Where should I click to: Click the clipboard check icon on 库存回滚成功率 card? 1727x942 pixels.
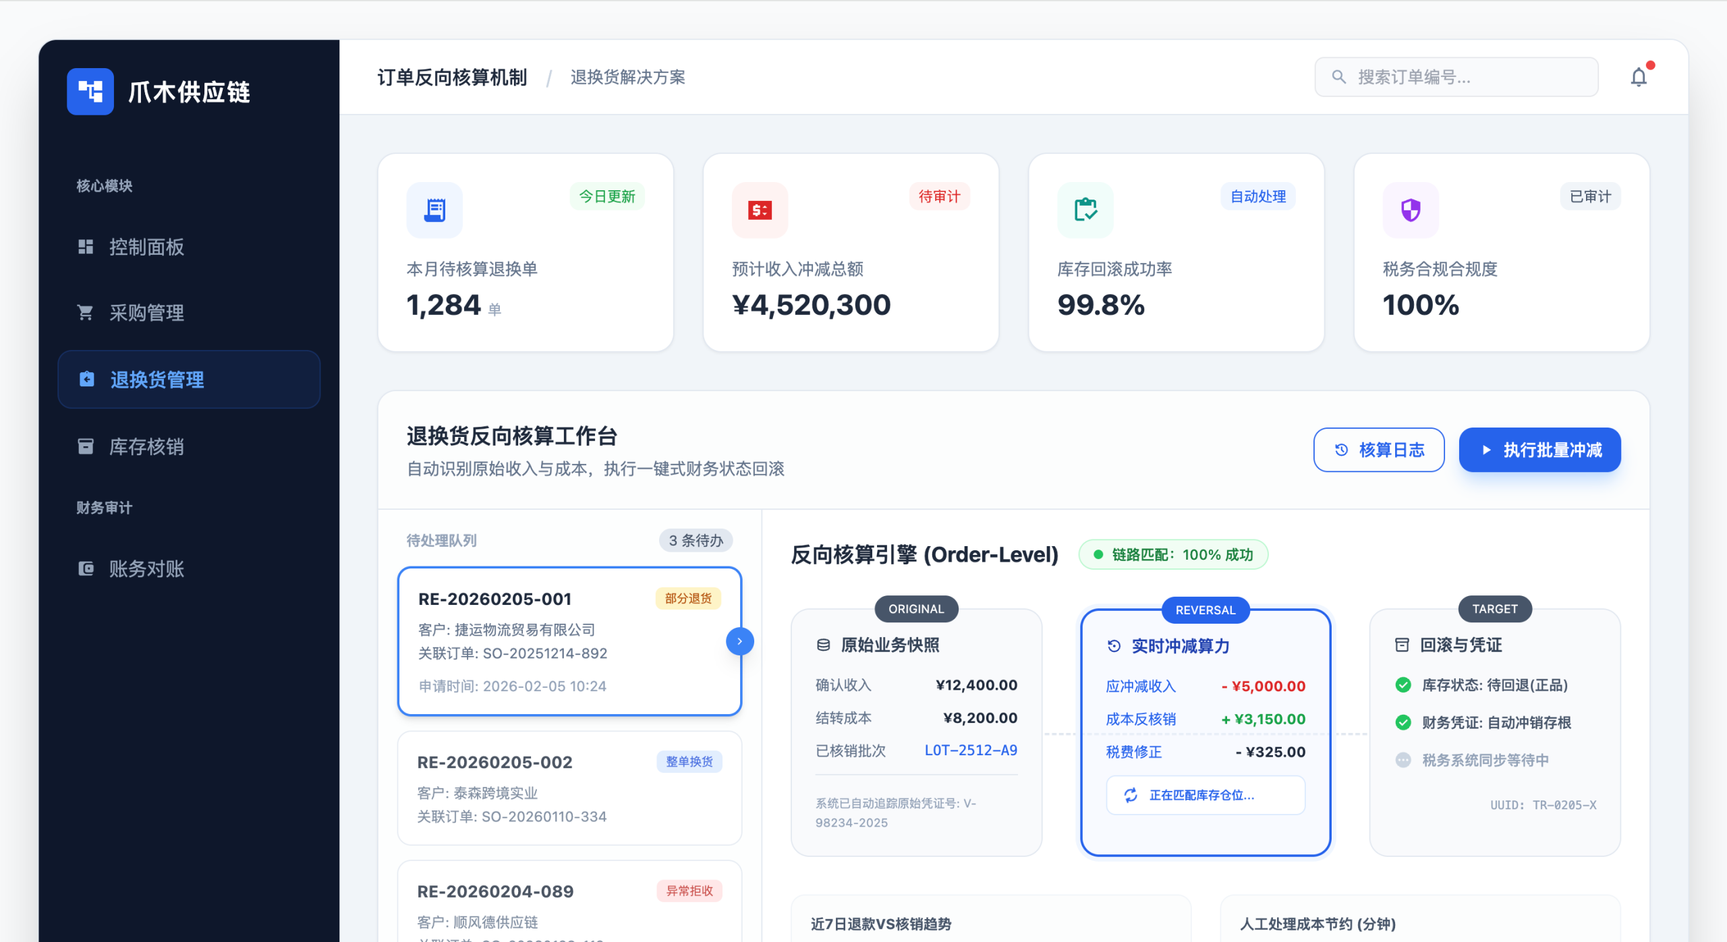1085,210
